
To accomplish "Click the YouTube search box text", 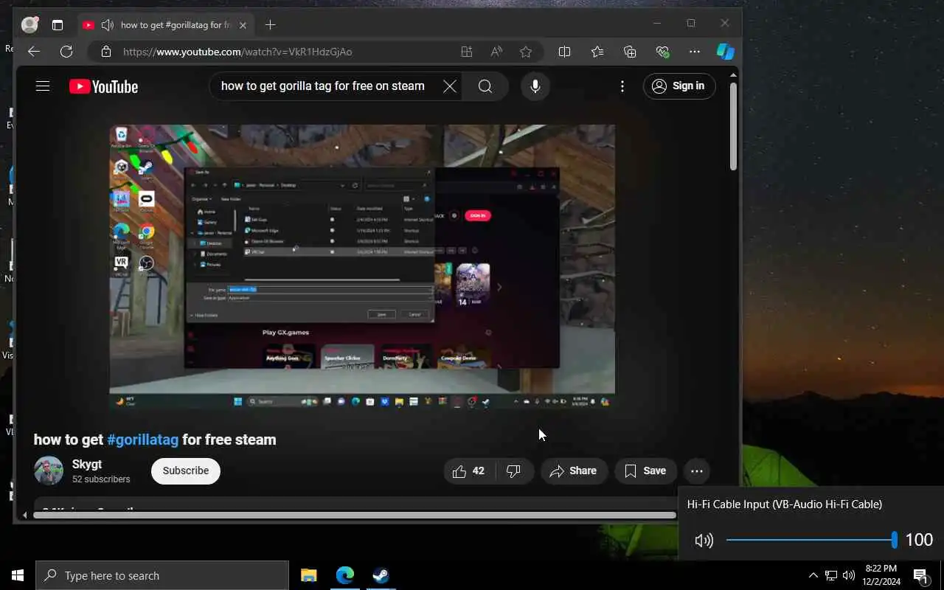I will pyautogui.click(x=323, y=86).
